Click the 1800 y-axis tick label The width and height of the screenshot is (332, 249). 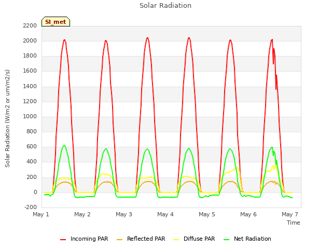[x=30, y=56]
